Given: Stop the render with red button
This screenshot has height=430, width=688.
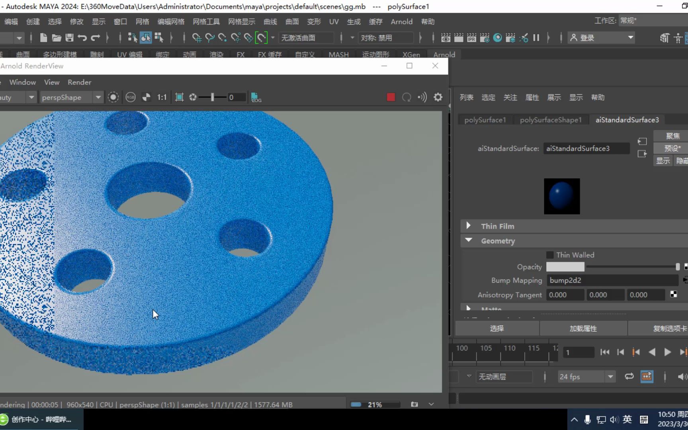Looking at the screenshot, I should tap(391, 97).
